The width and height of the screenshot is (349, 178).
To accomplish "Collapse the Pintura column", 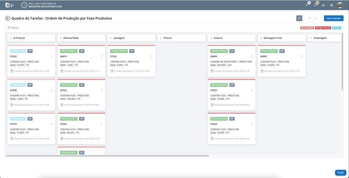I will coord(161,38).
